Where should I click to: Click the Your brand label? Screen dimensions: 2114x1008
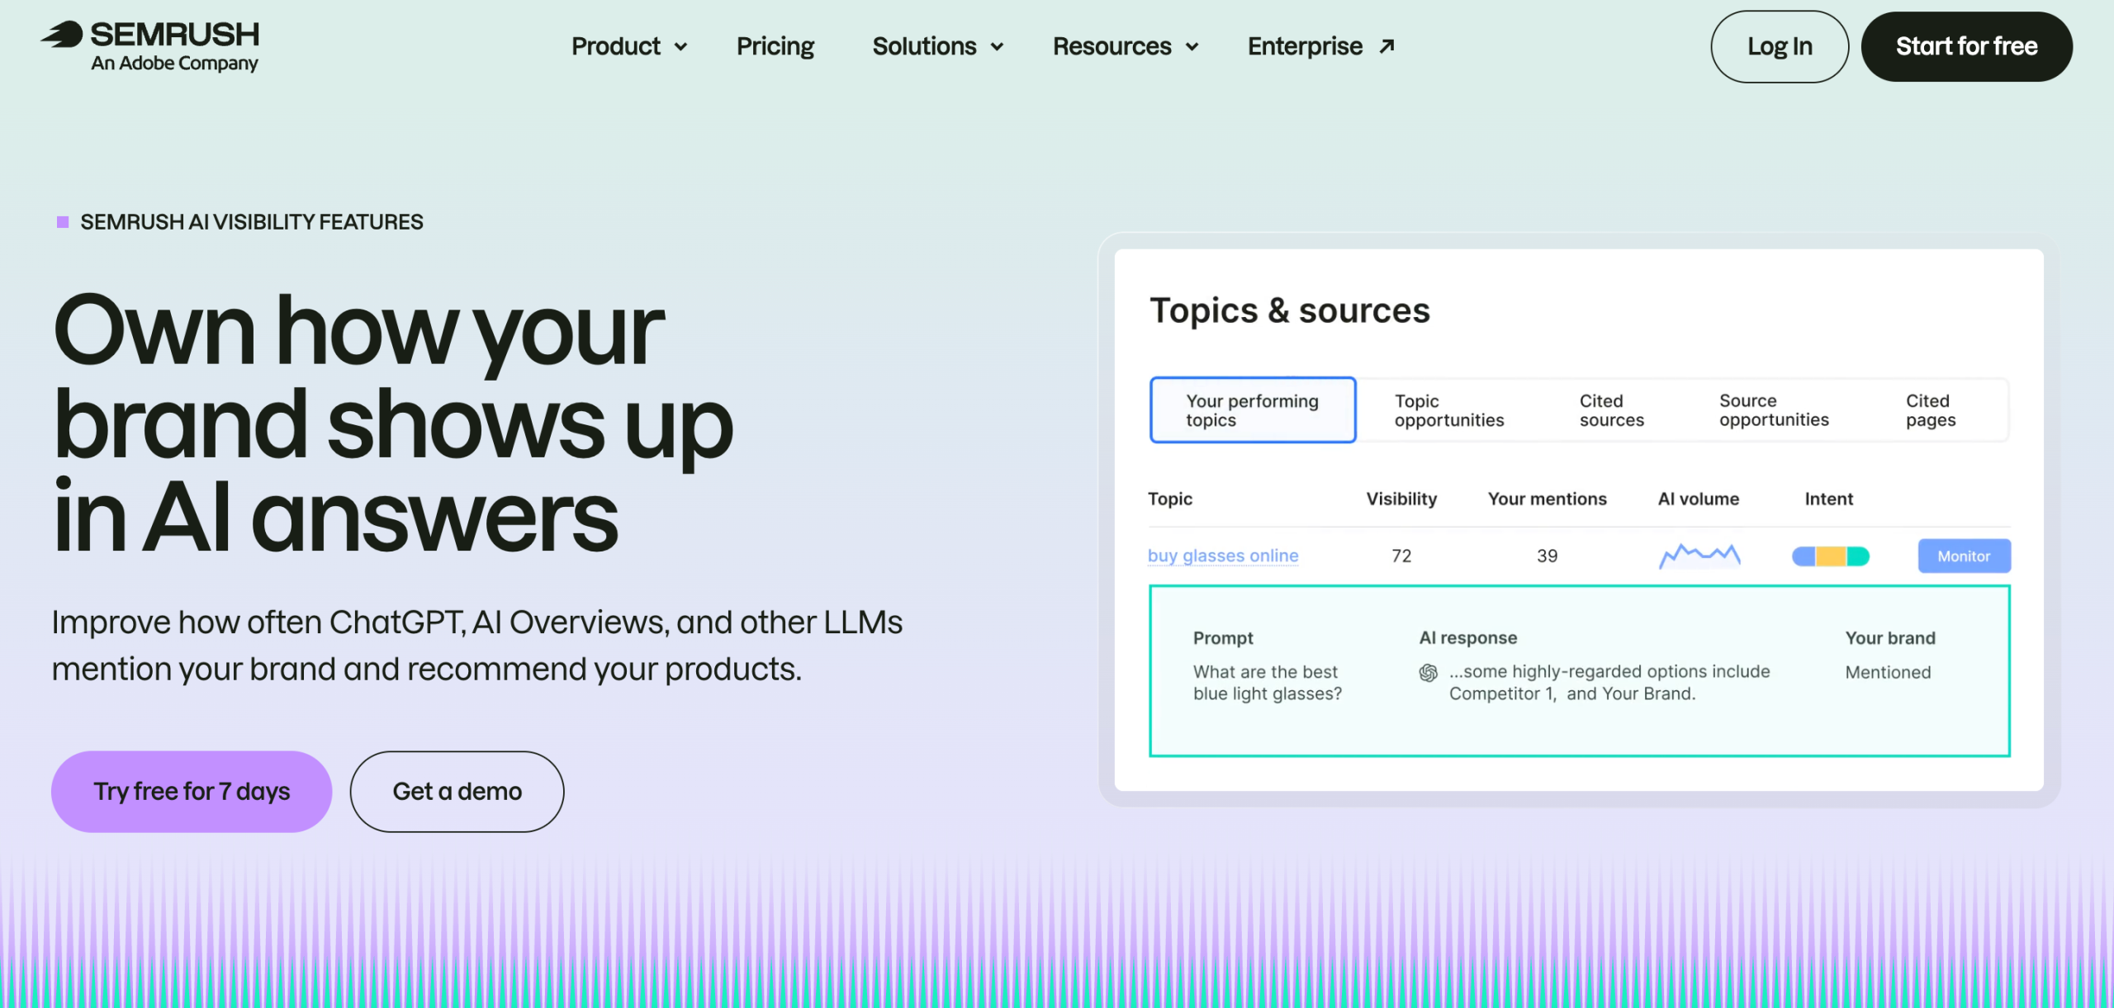point(1889,637)
